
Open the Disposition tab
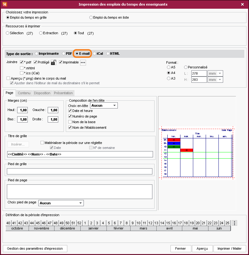[x=42, y=93]
